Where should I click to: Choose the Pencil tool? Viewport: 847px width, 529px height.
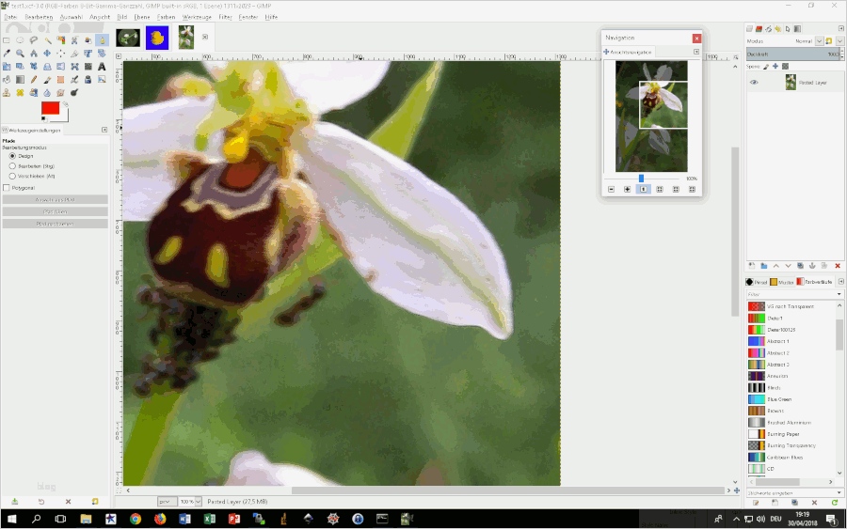pyautogui.click(x=33, y=80)
